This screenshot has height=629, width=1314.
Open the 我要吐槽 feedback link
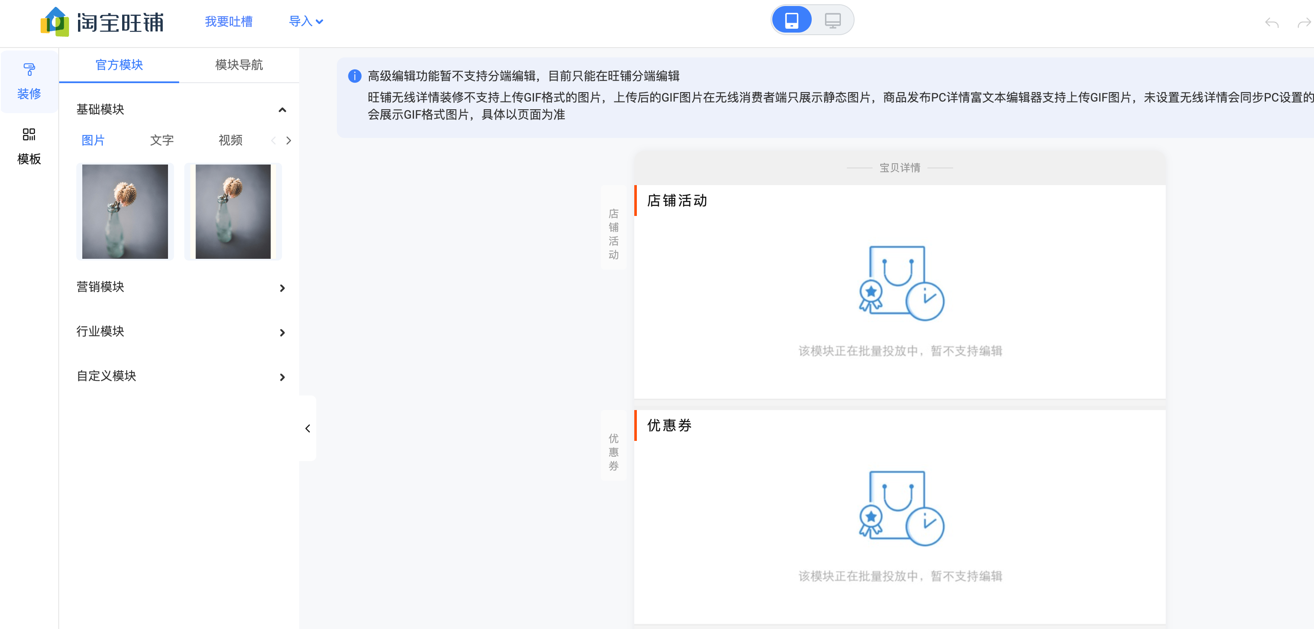[x=228, y=21]
